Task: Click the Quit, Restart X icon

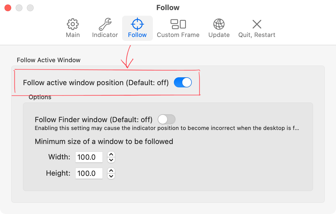Action: 256,24
